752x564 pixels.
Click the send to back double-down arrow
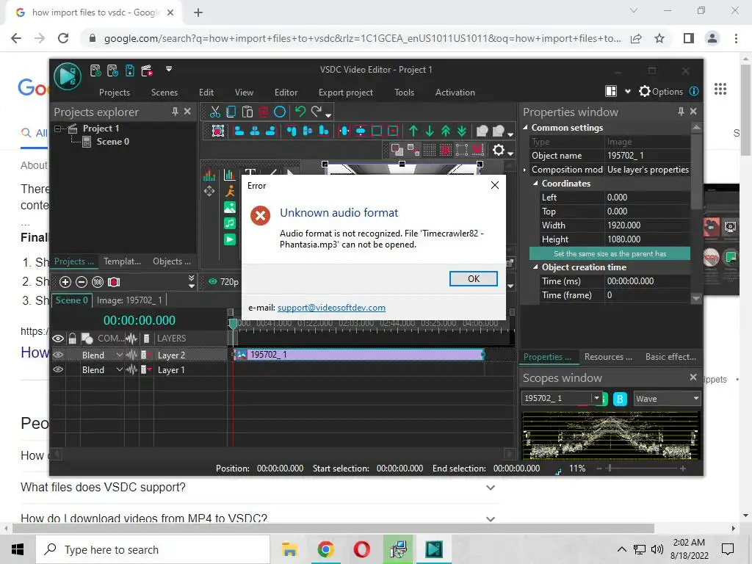(461, 131)
